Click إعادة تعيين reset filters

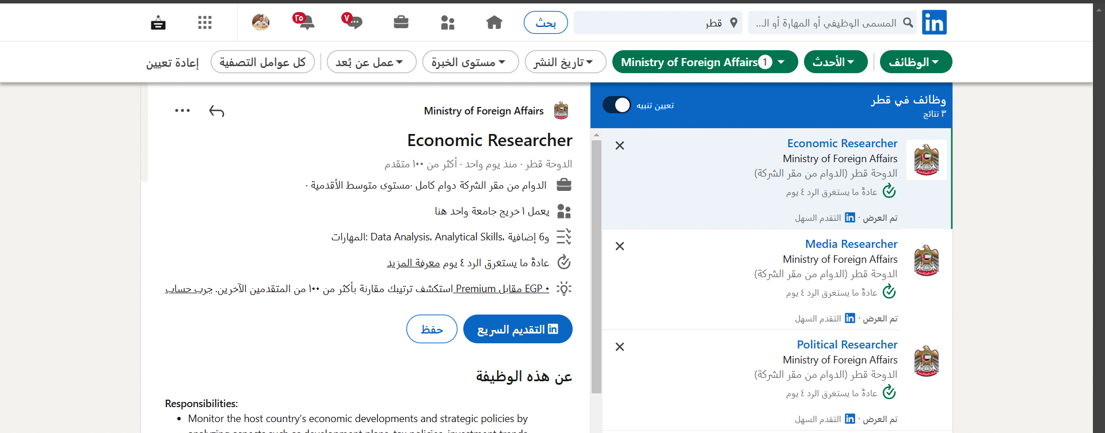click(x=173, y=62)
